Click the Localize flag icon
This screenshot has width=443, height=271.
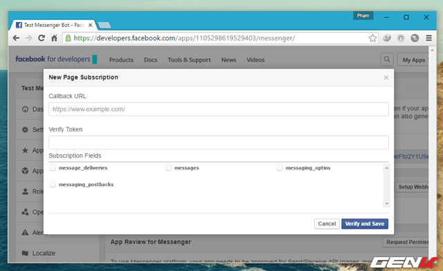point(25,253)
